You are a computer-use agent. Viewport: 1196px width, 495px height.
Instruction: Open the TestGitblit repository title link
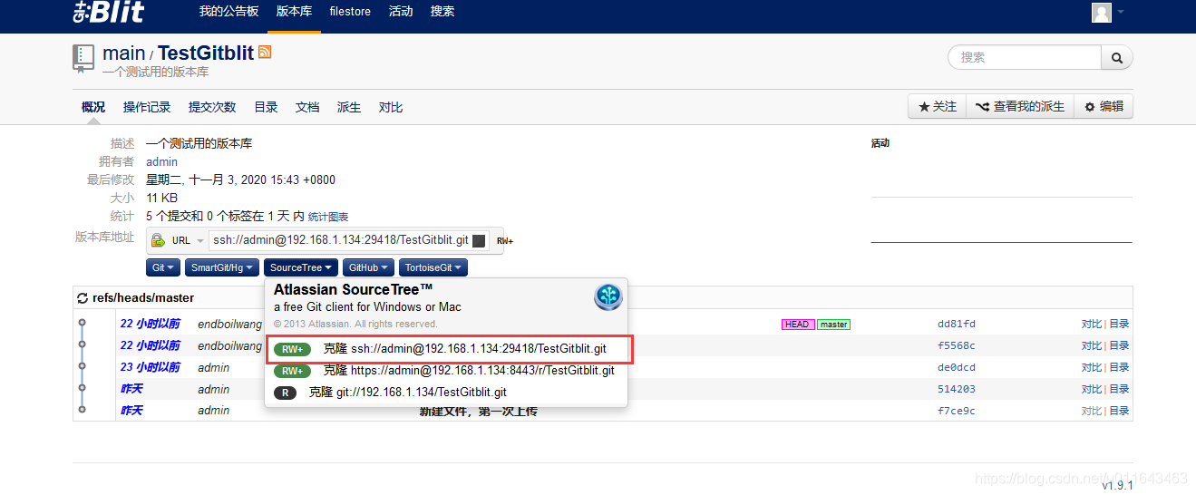click(x=206, y=53)
